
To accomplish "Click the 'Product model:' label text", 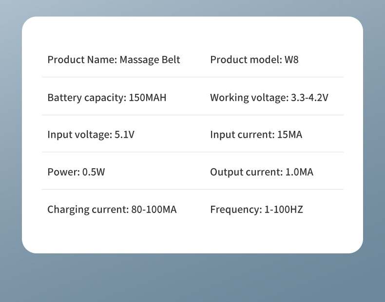I will point(246,60).
